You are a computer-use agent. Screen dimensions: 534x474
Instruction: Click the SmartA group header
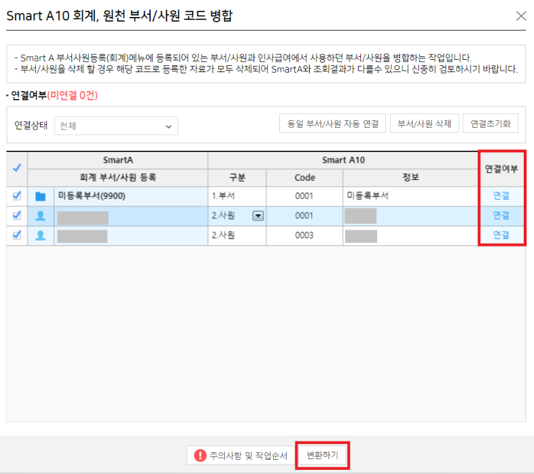118,160
